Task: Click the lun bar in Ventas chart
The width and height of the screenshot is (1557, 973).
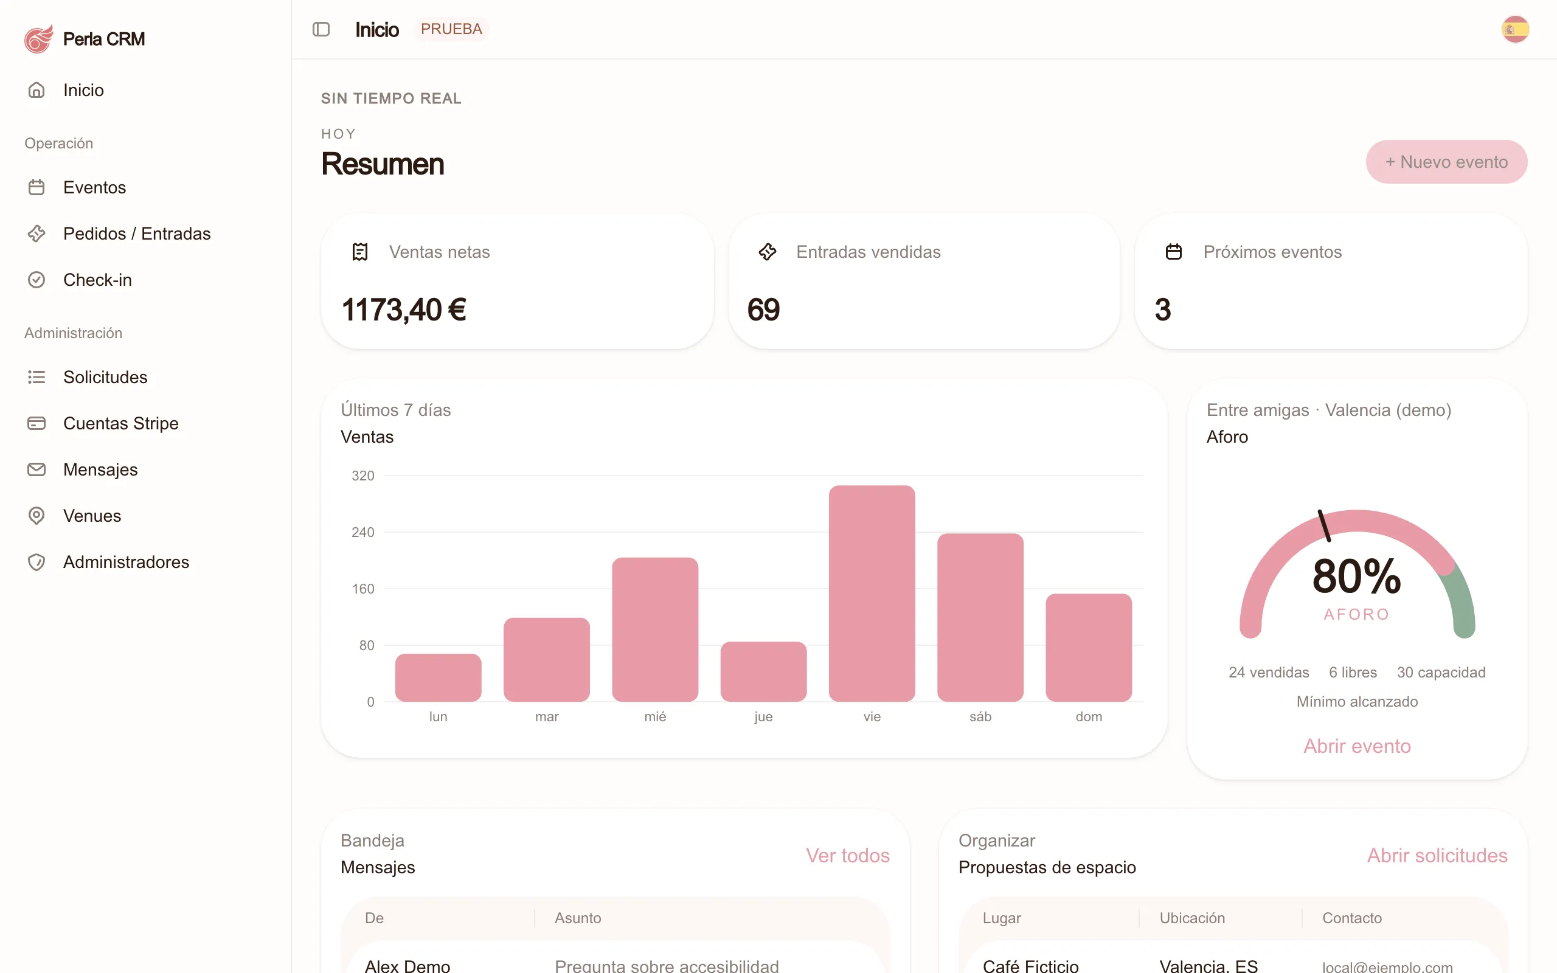Action: (438, 677)
